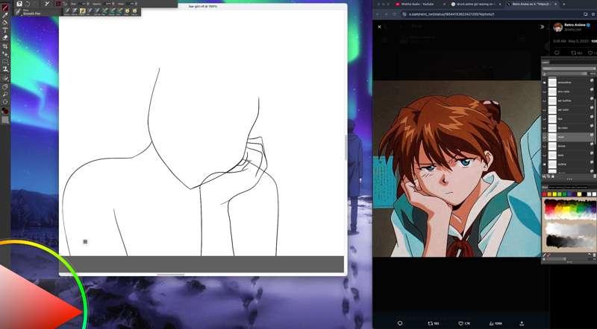Click the browser back arrow

coord(379,14)
